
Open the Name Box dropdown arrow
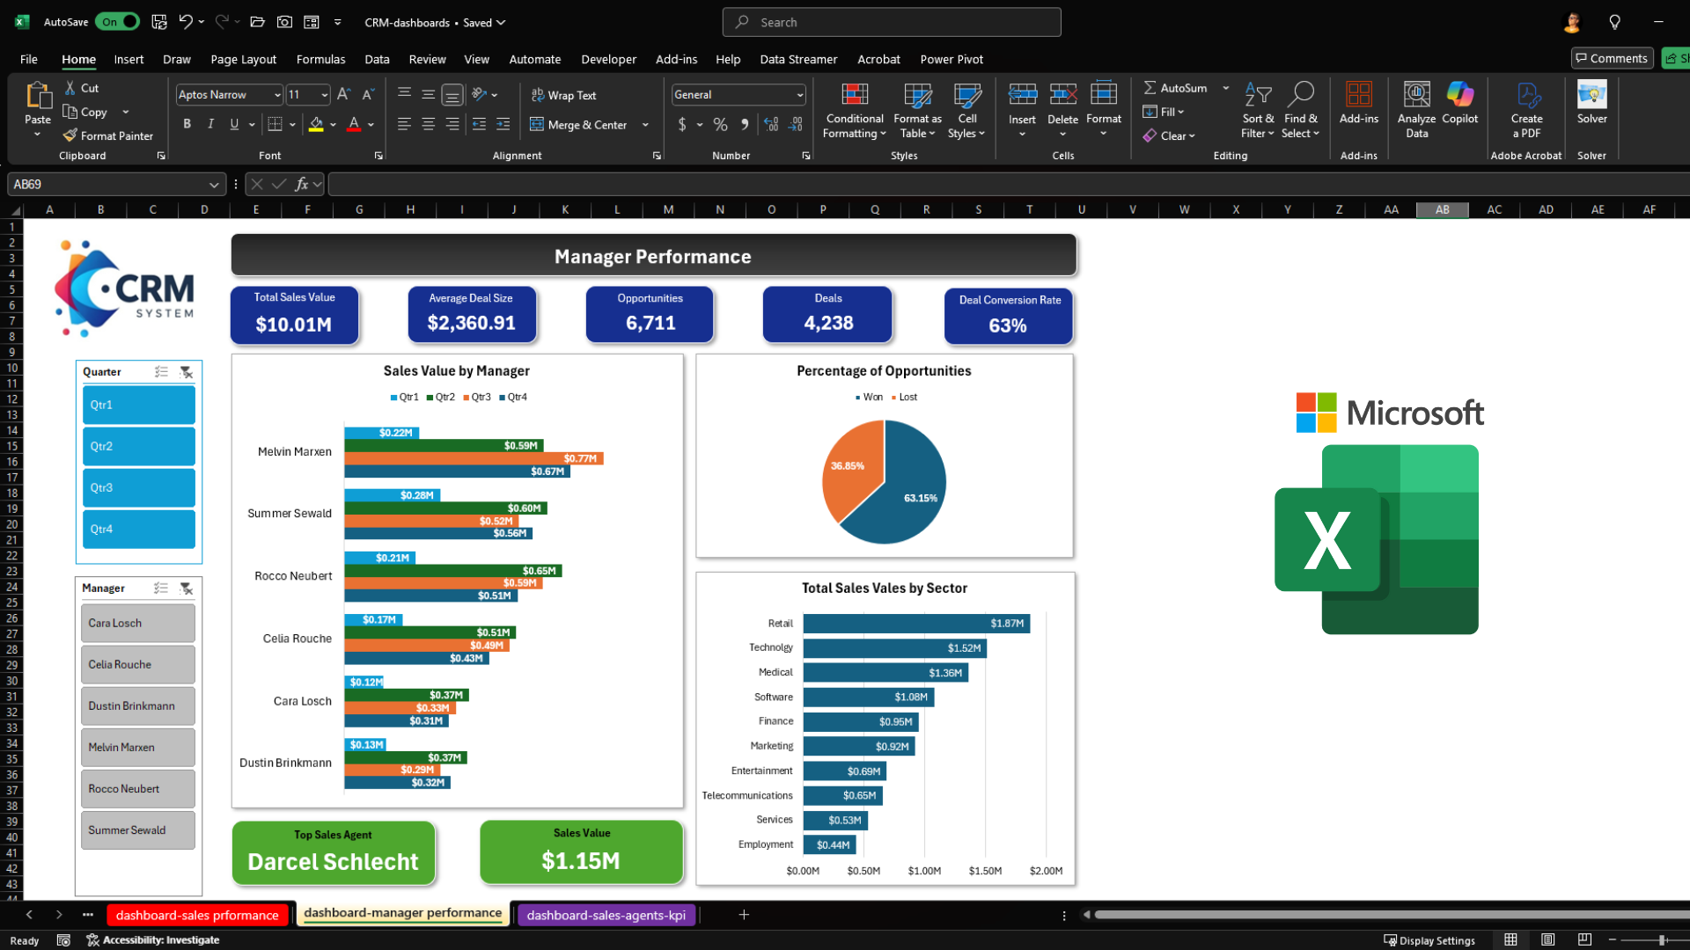click(213, 185)
